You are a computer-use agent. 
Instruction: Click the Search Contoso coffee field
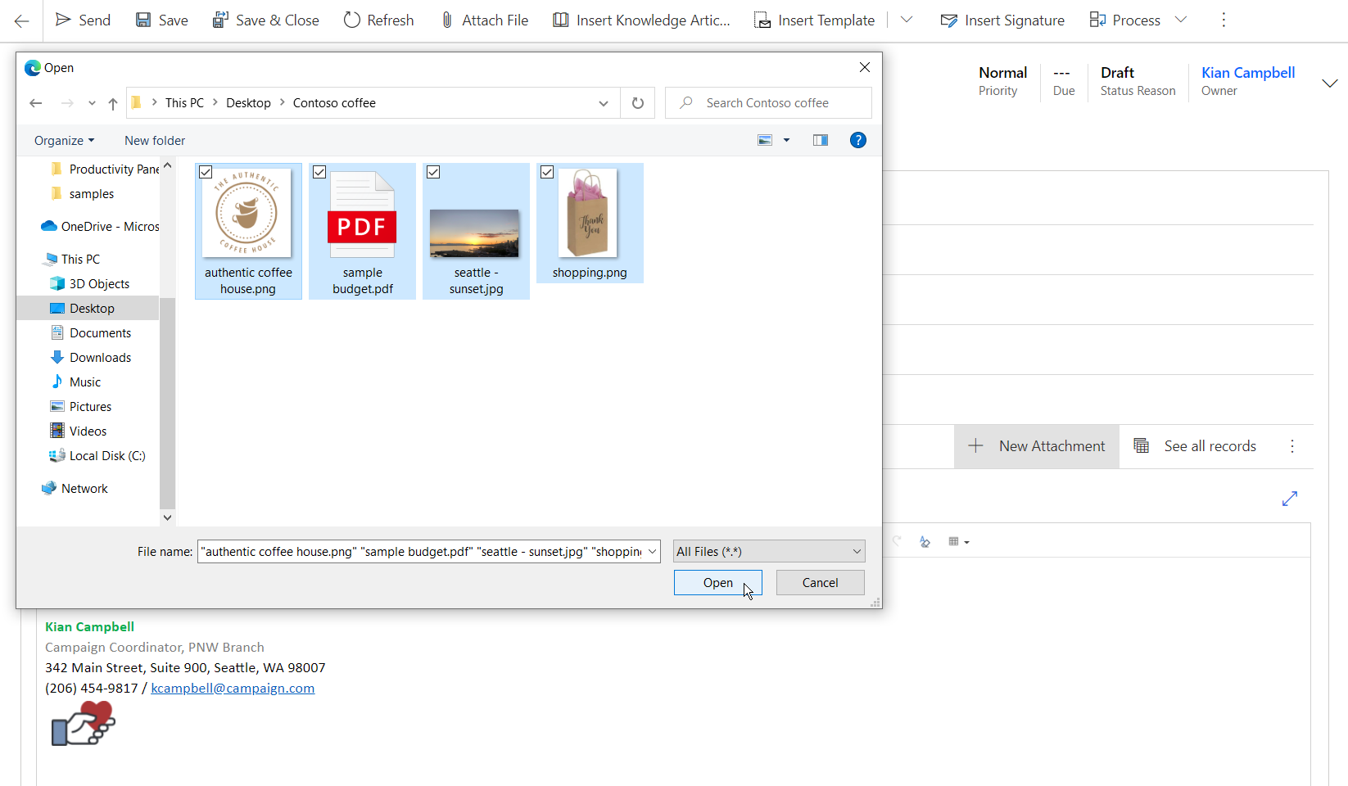767,103
